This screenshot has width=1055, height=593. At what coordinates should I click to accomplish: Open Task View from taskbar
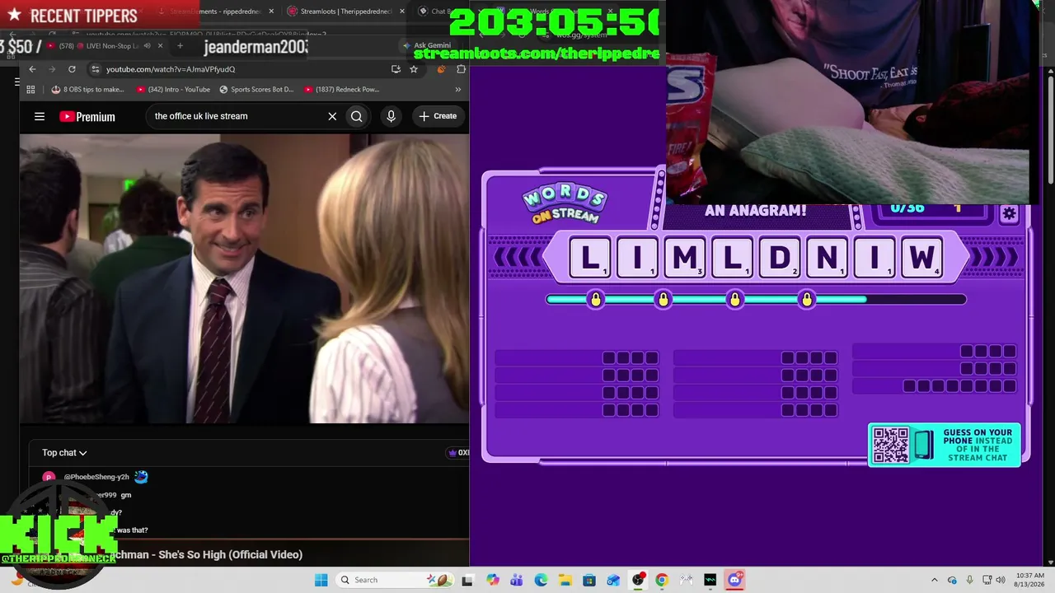467,580
